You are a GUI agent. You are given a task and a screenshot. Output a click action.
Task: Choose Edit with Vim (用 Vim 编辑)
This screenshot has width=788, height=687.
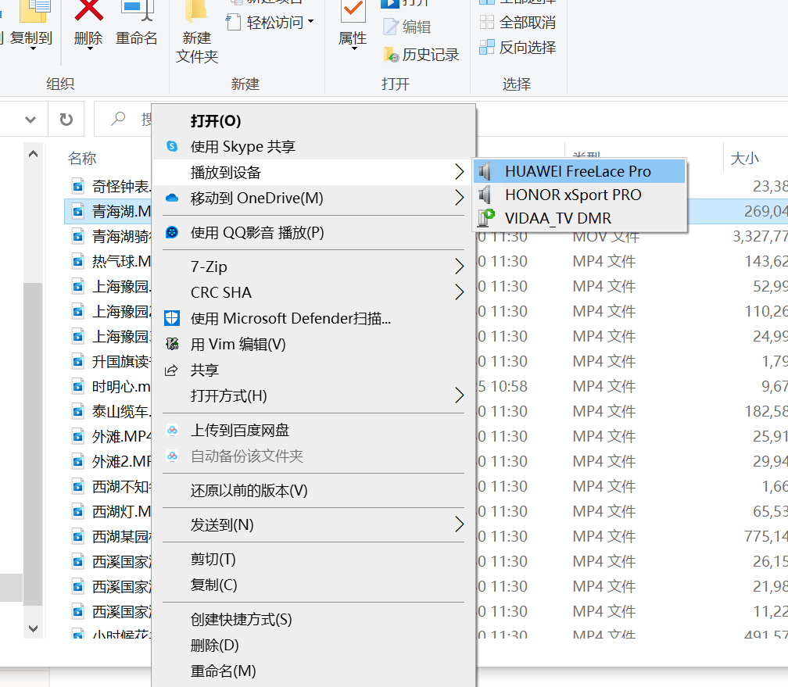pyautogui.click(x=313, y=344)
